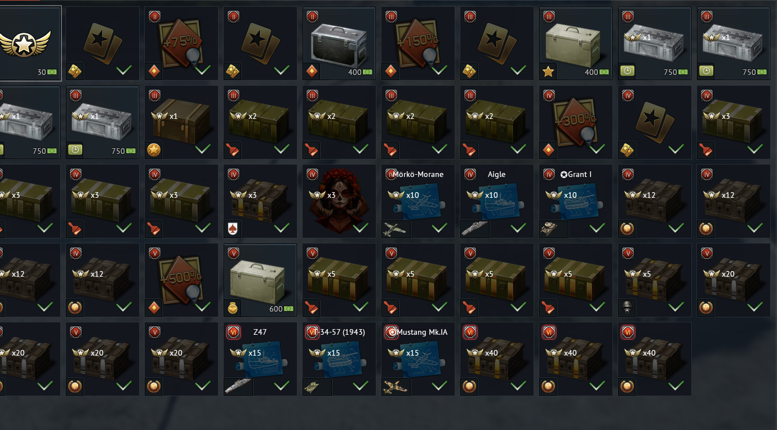This screenshot has width=777, height=430.
Task: Click the dark metal case costing 400
Action: tap(339, 43)
